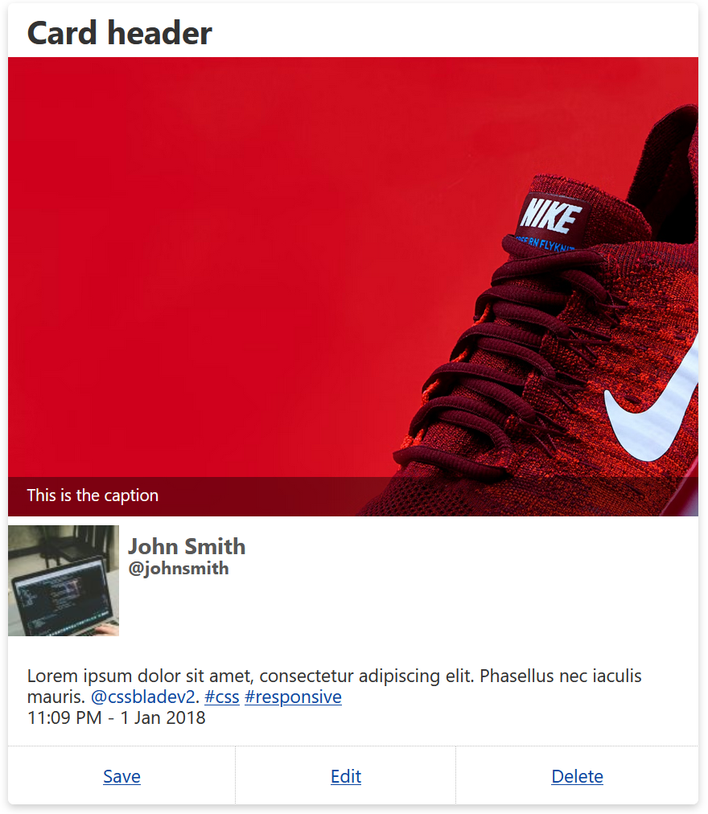Click the Card header title
The height and width of the screenshot is (814, 708).
pos(119,33)
